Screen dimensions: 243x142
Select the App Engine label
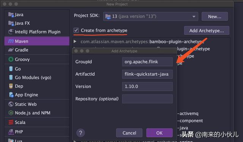pyautogui.click(x=27, y=95)
